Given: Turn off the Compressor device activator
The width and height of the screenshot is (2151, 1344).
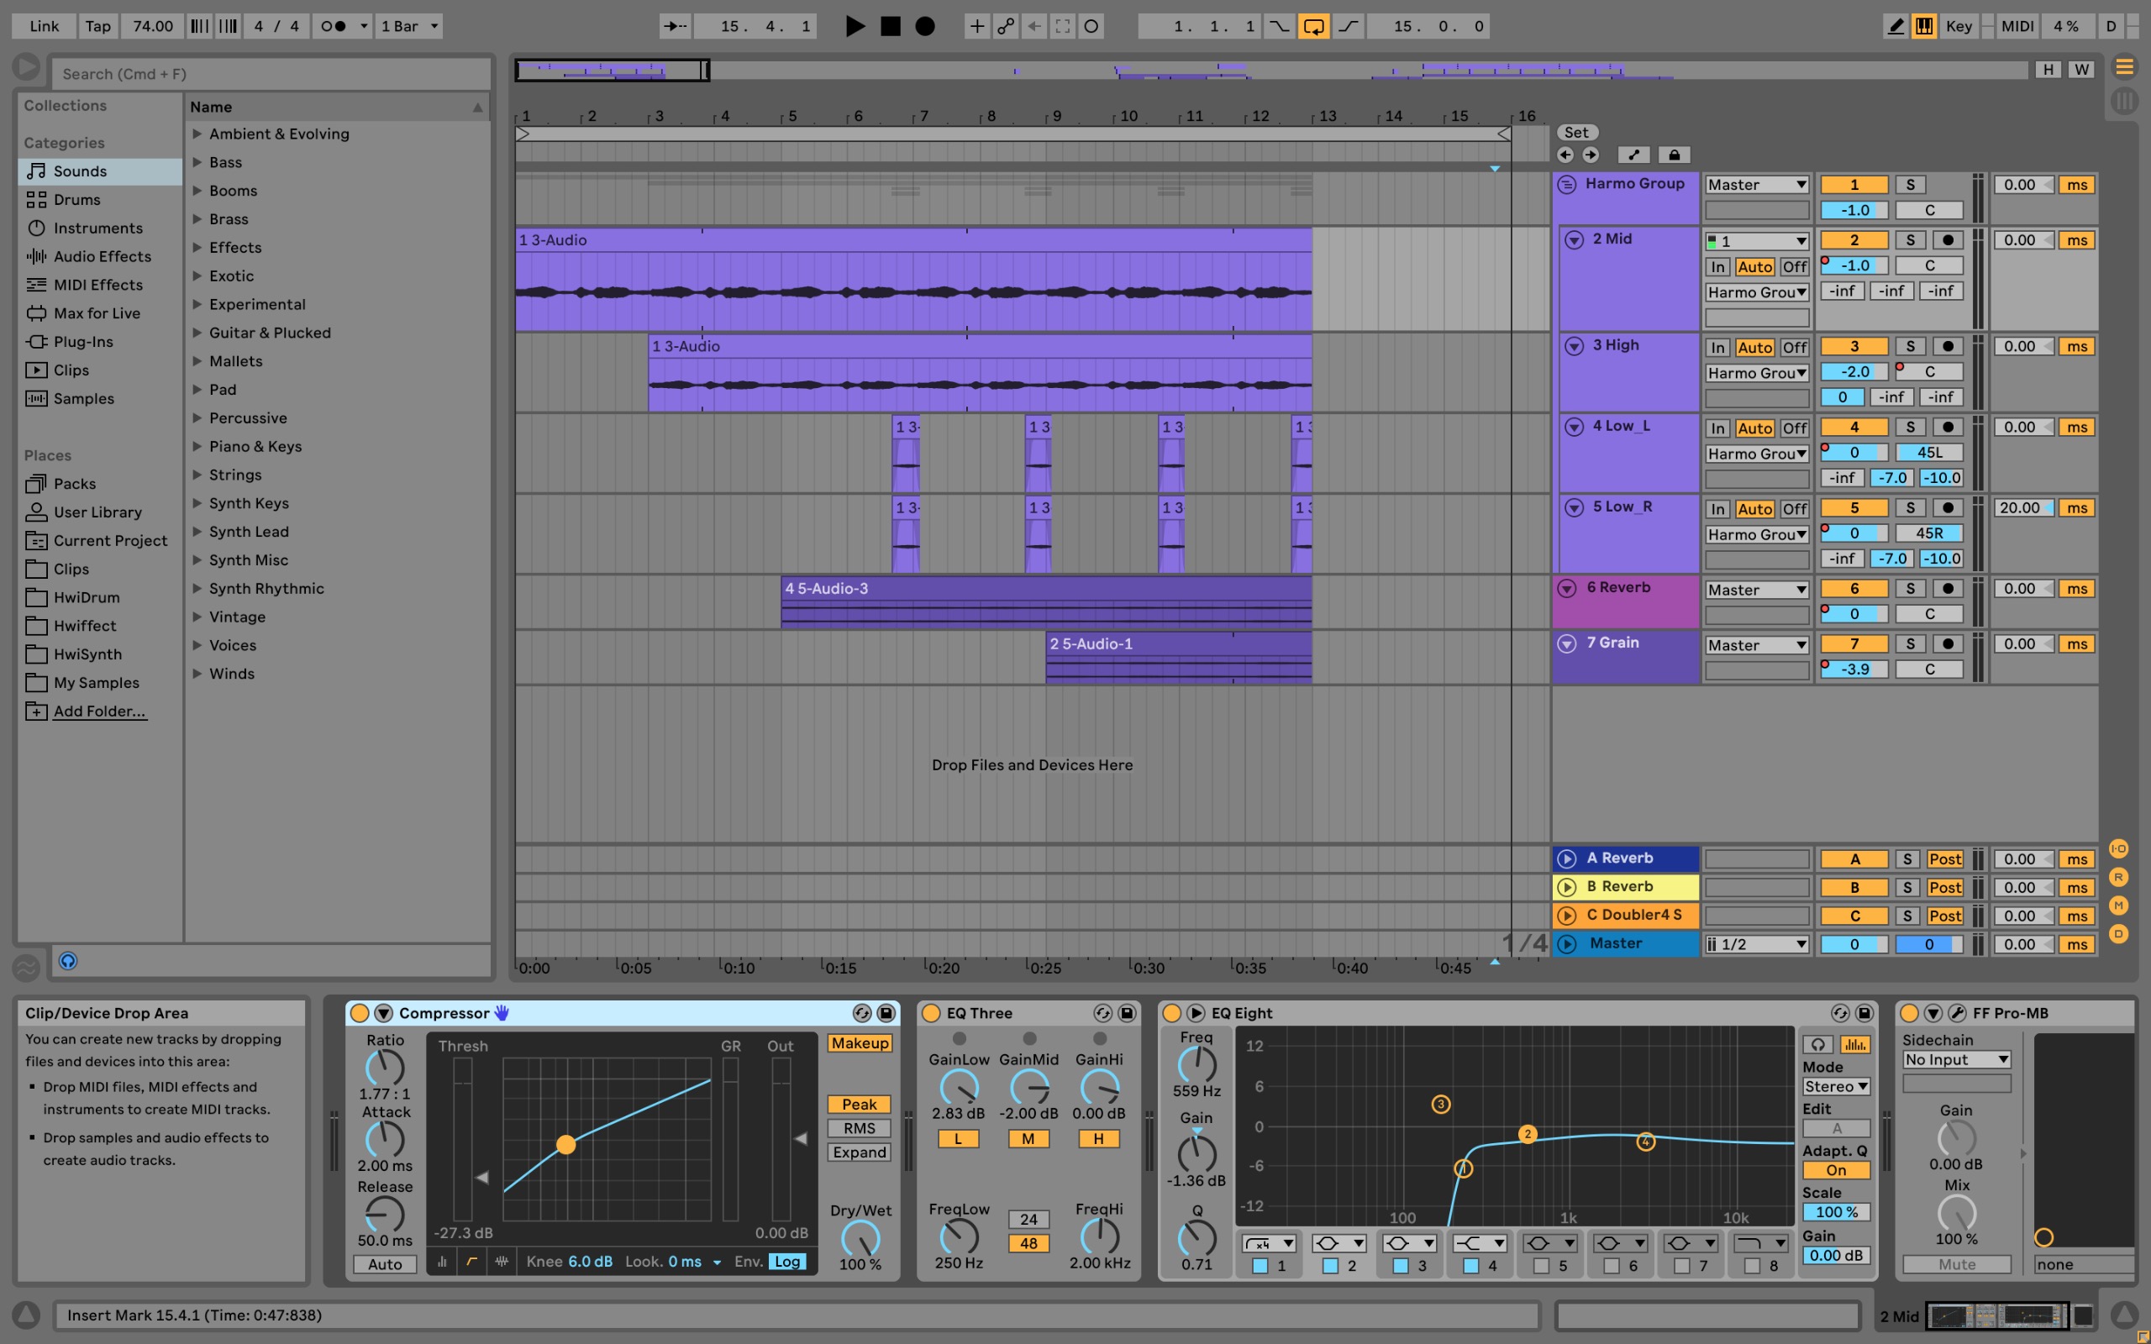Looking at the screenshot, I should (359, 1013).
